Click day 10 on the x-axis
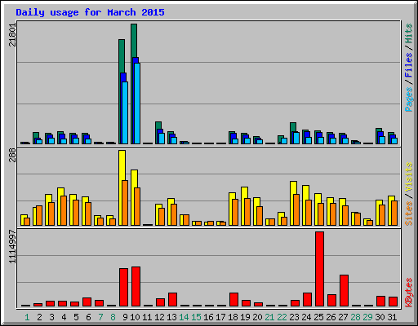Image resolution: width=418 pixels, height=326 pixels. [x=135, y=317]
